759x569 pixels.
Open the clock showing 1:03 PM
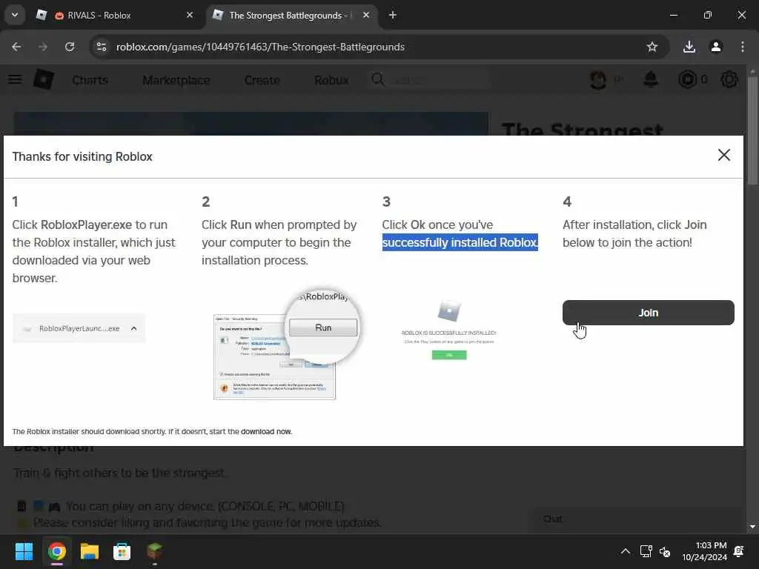tap(704, 551)
